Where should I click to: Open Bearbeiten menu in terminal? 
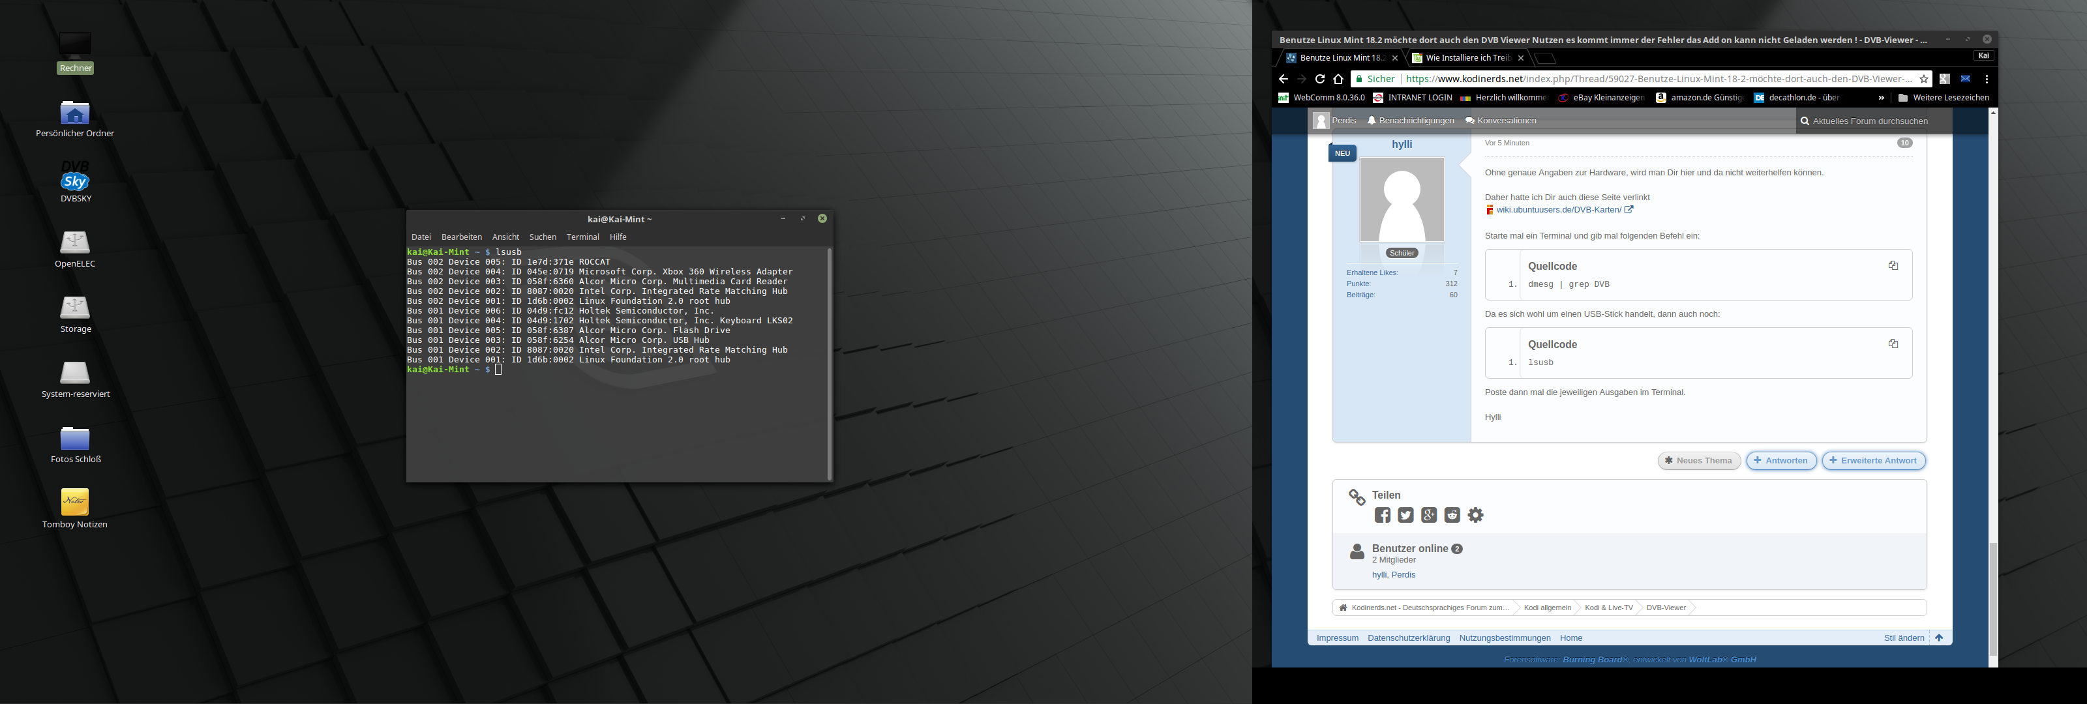click(462, 237)
